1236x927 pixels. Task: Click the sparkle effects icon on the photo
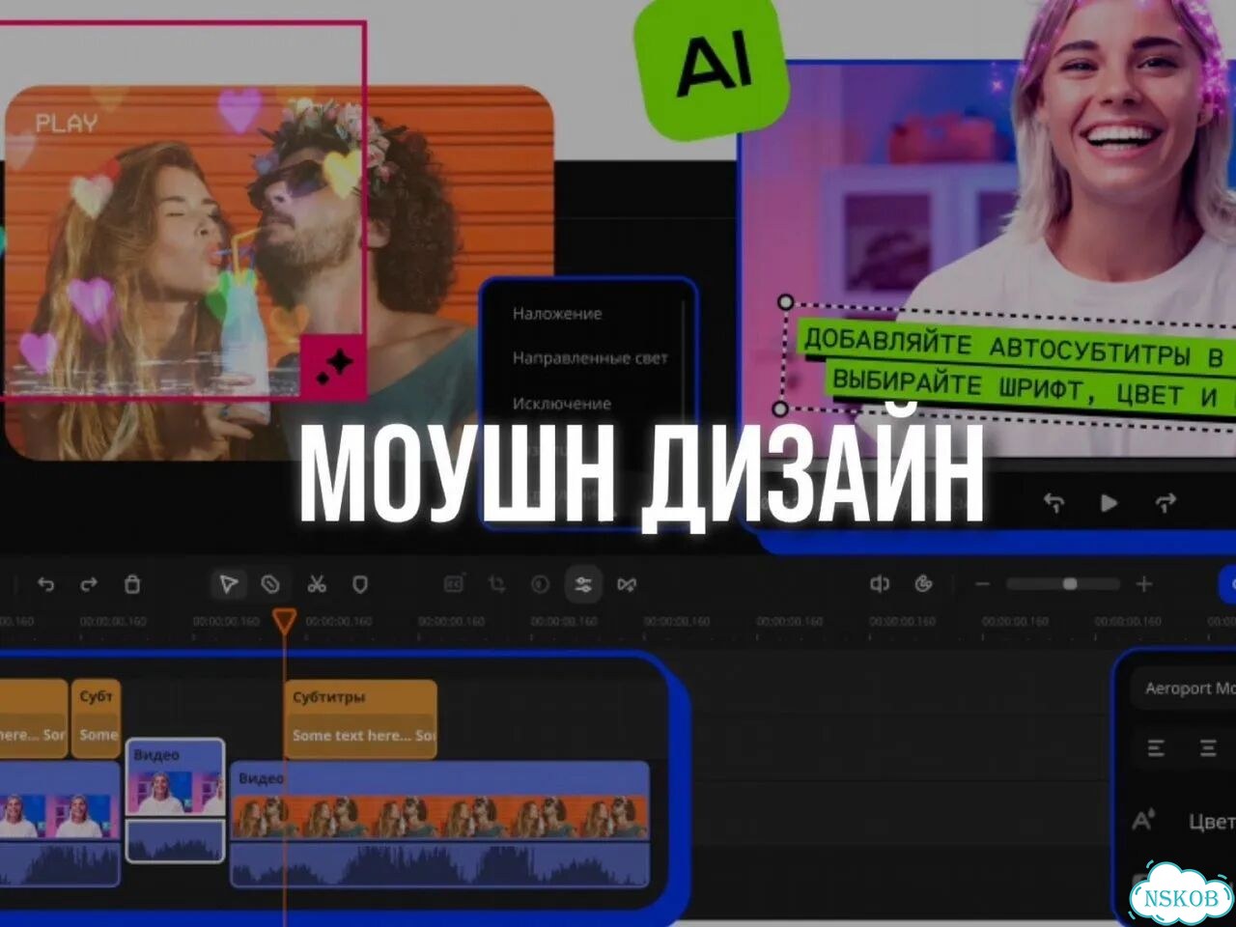[334, 367]
